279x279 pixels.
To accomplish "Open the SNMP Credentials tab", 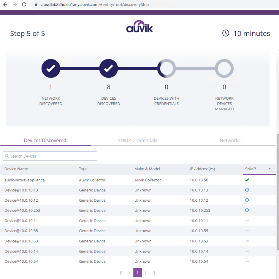I will point(137,140).
